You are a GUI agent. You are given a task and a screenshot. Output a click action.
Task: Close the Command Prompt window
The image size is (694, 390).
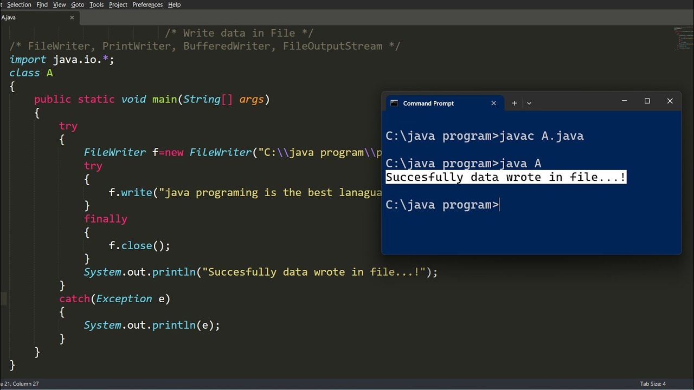(x=670, y=101)
